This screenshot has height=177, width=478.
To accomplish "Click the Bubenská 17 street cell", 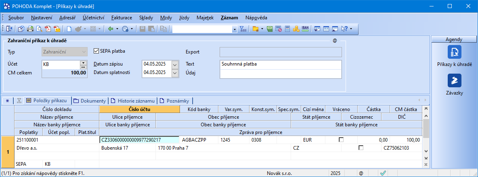I will point(128,148).
